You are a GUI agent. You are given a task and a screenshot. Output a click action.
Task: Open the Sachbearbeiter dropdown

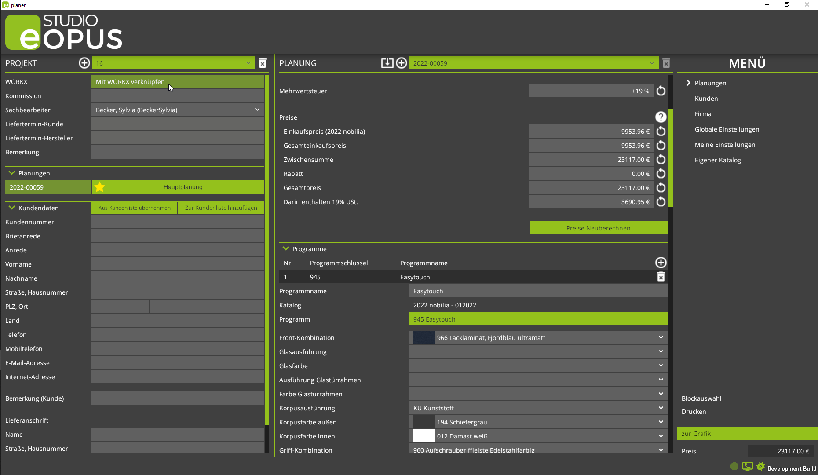(257, 110)
